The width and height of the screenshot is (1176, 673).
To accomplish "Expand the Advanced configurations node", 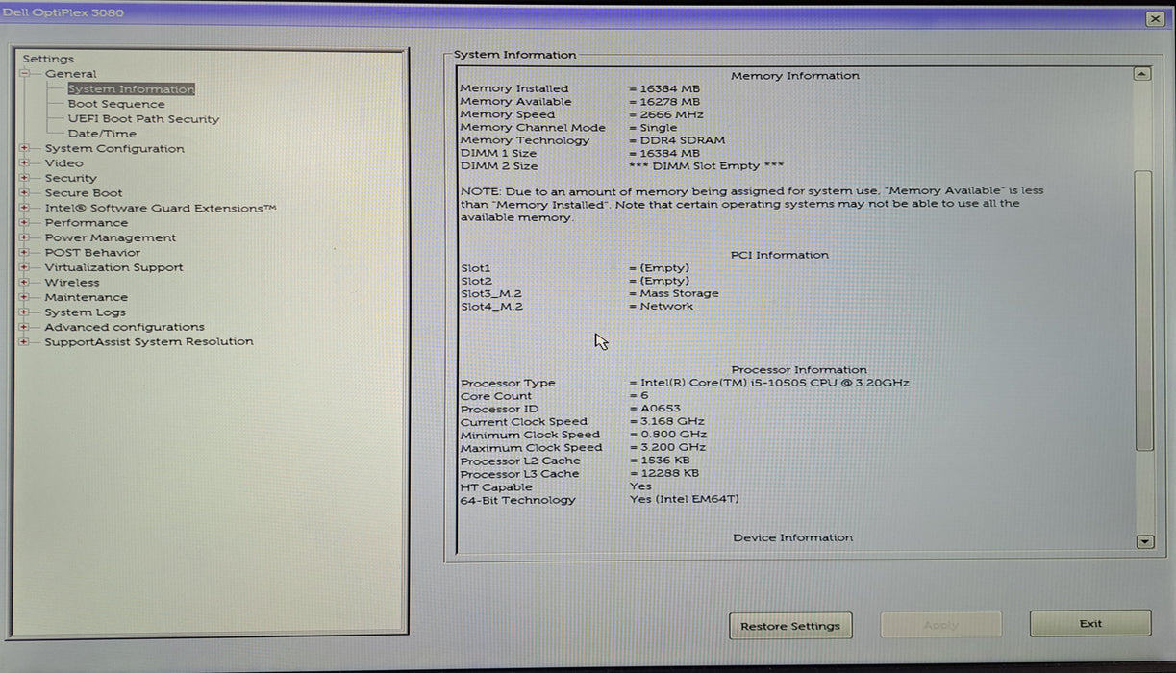I will point(25,327).
